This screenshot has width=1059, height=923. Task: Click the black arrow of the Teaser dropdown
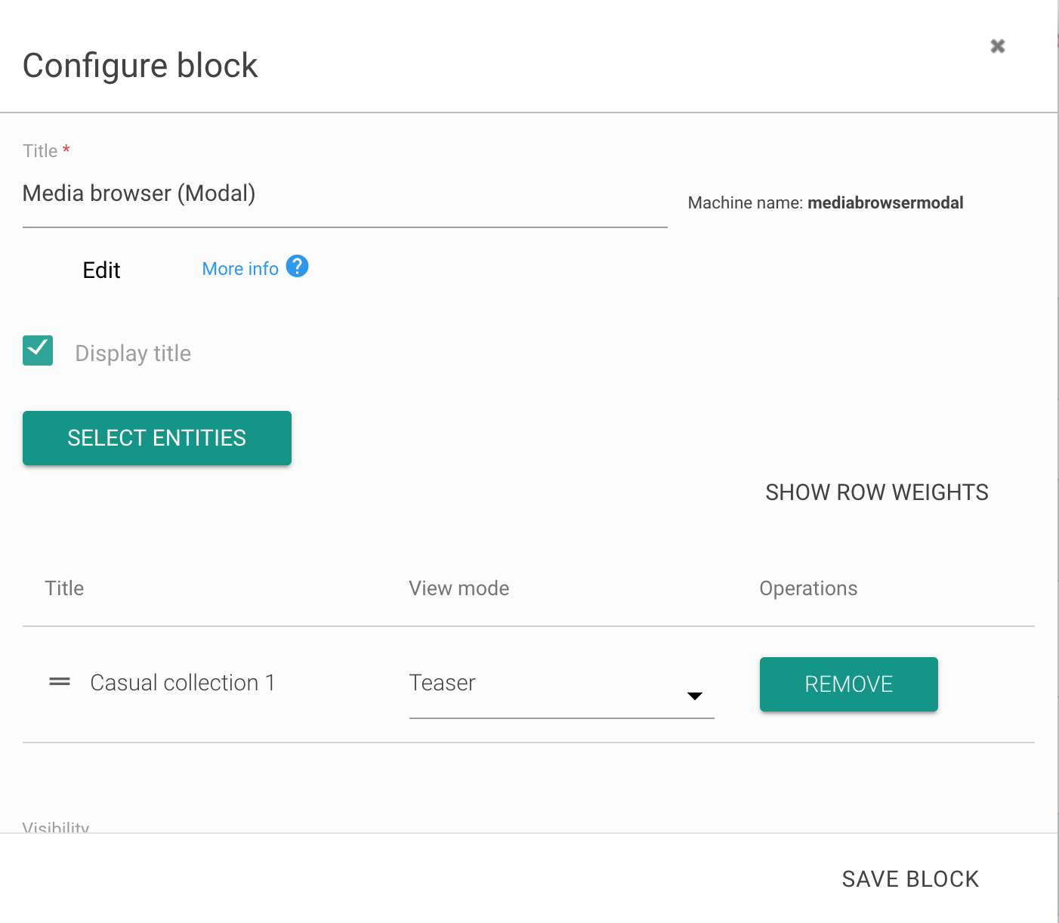(x=695, y=696)
